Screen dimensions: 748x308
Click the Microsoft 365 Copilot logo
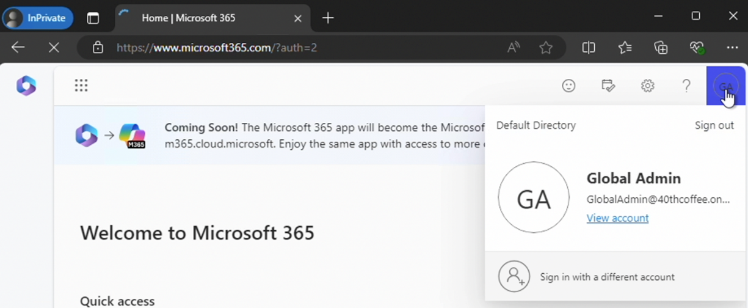click(26, 86)
